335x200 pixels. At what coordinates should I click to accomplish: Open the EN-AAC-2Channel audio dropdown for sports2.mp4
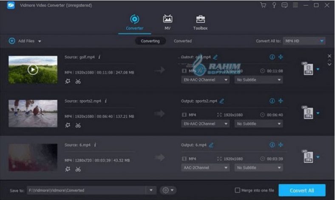pos(205,124)
